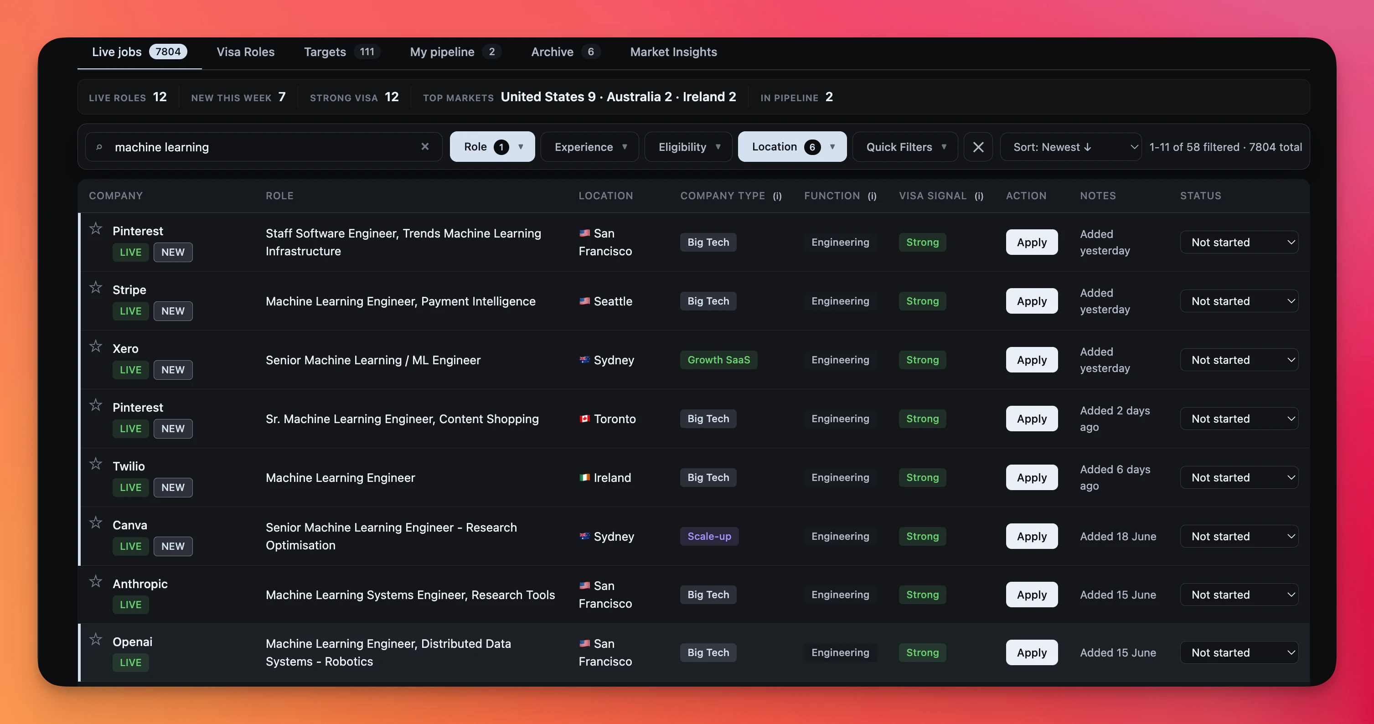Apply to the Anthropic Research Tools role
Screen dimensions: 1374x724
pos(1032,595)
